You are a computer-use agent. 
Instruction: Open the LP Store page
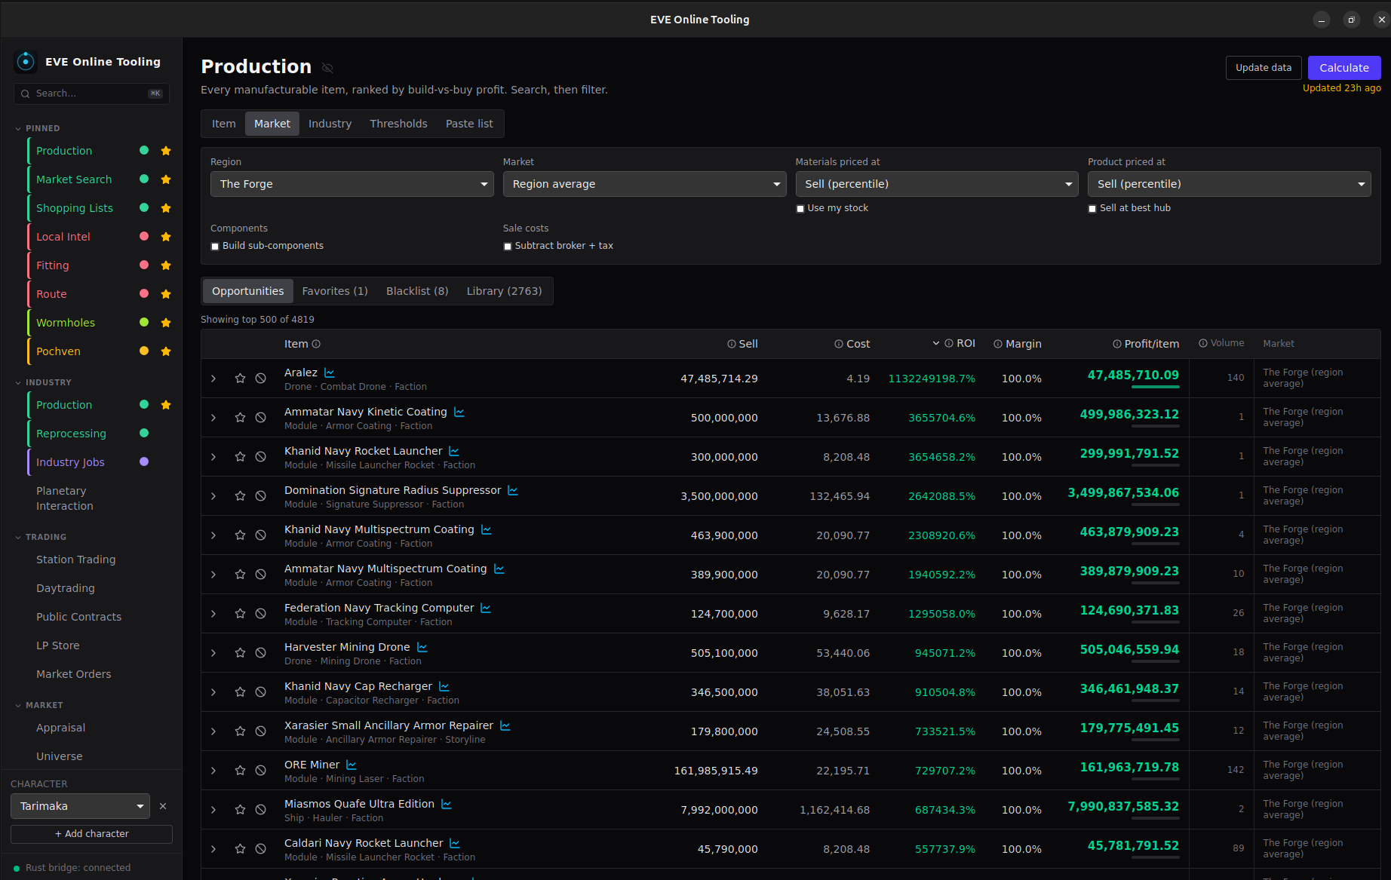click(57, 645)
